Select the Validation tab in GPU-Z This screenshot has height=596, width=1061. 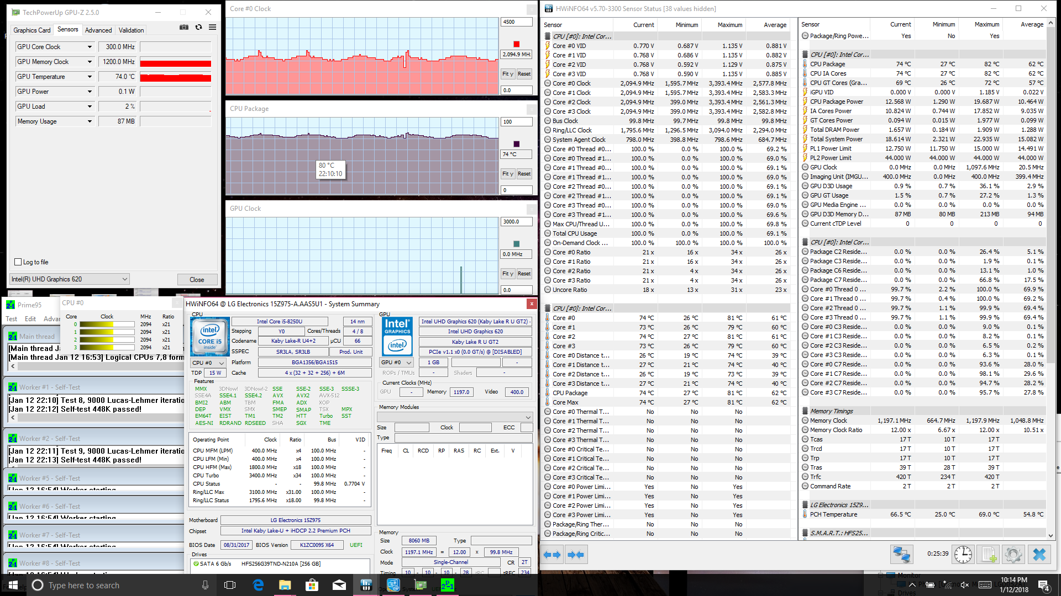[132, 30]
